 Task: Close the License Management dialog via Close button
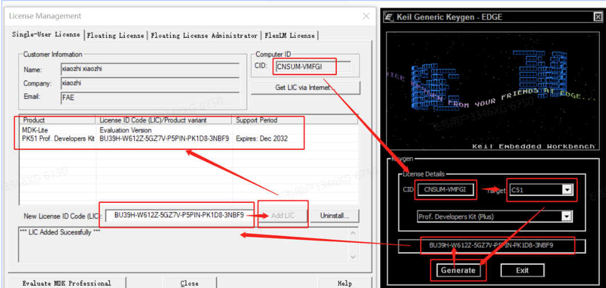tap(189, 283)
